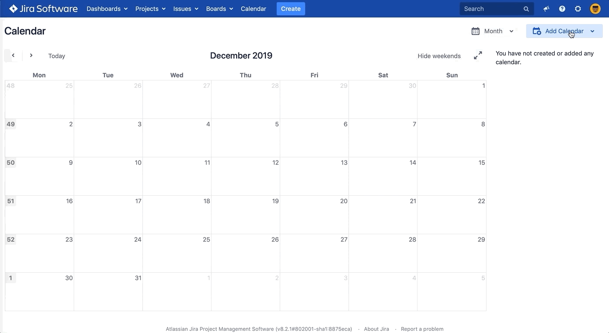This screenshot has height=333, width=609.
Task: Open the Projects menu
Action: tap(150, 9)
